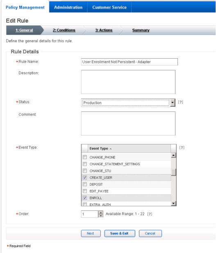The width and height of the screenshot is (216, 253).
Task: Check the DEPOSIT event checkbox
Action: pos(85,184)
